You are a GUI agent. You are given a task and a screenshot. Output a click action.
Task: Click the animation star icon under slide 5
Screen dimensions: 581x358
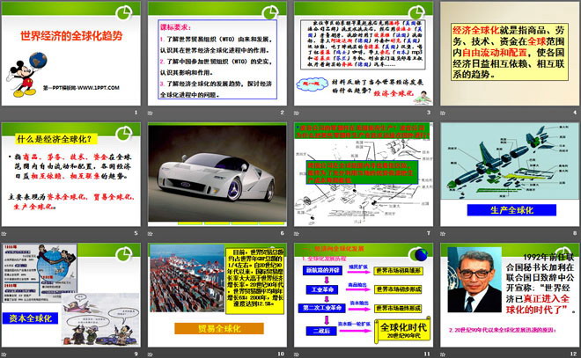point(4,234)
